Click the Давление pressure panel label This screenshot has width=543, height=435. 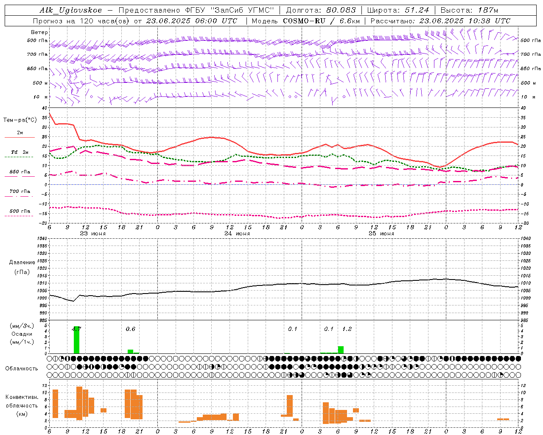click(22, 263)
